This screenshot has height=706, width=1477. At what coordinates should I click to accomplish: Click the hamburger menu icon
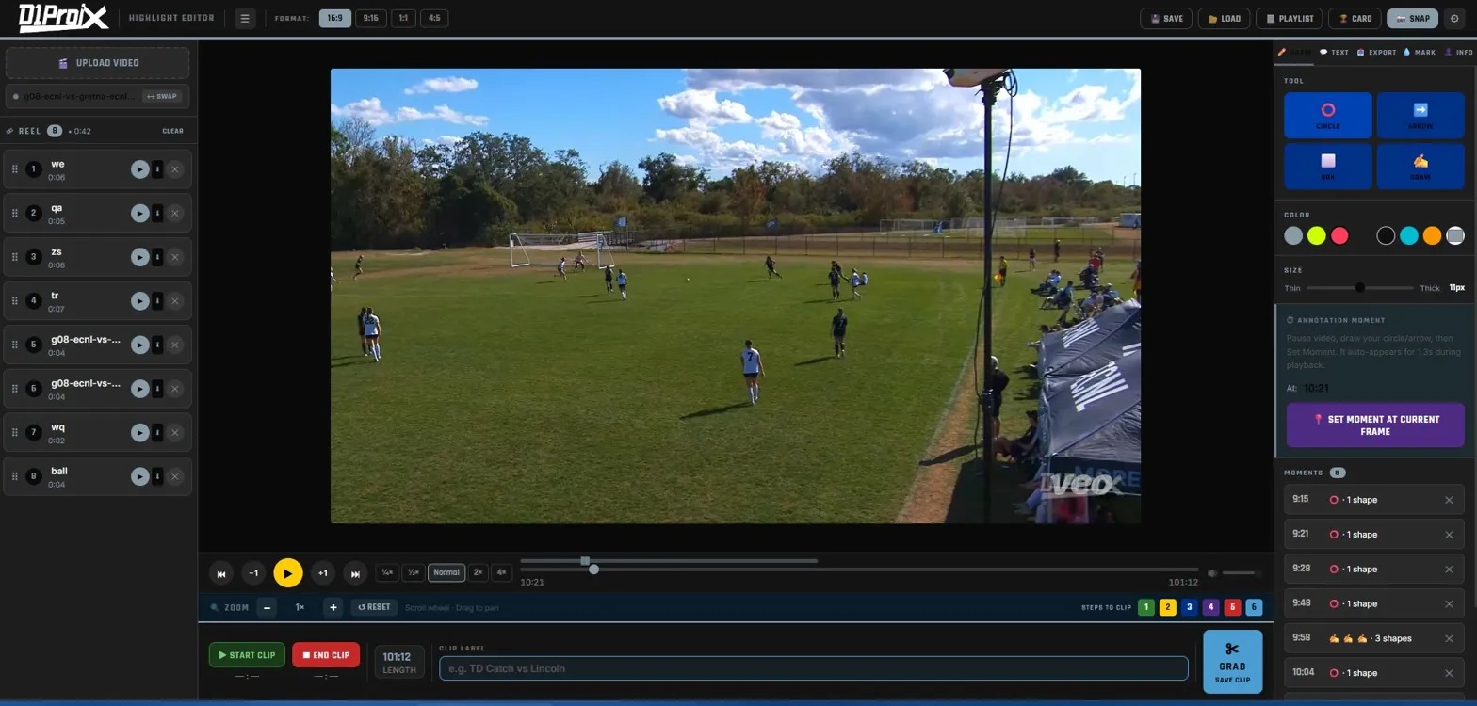(x=245, y=18)
